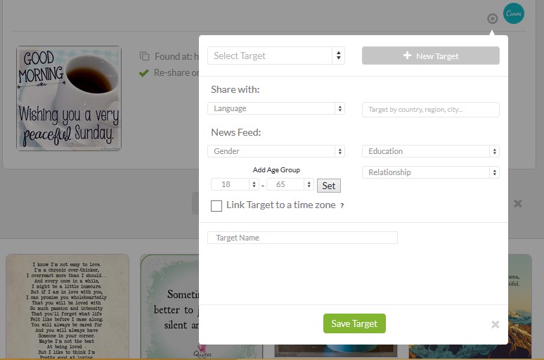Open the Language dropdown
The width and height of the screenshot is (544, 360).
pyautogui.click(x=276, y=108)
